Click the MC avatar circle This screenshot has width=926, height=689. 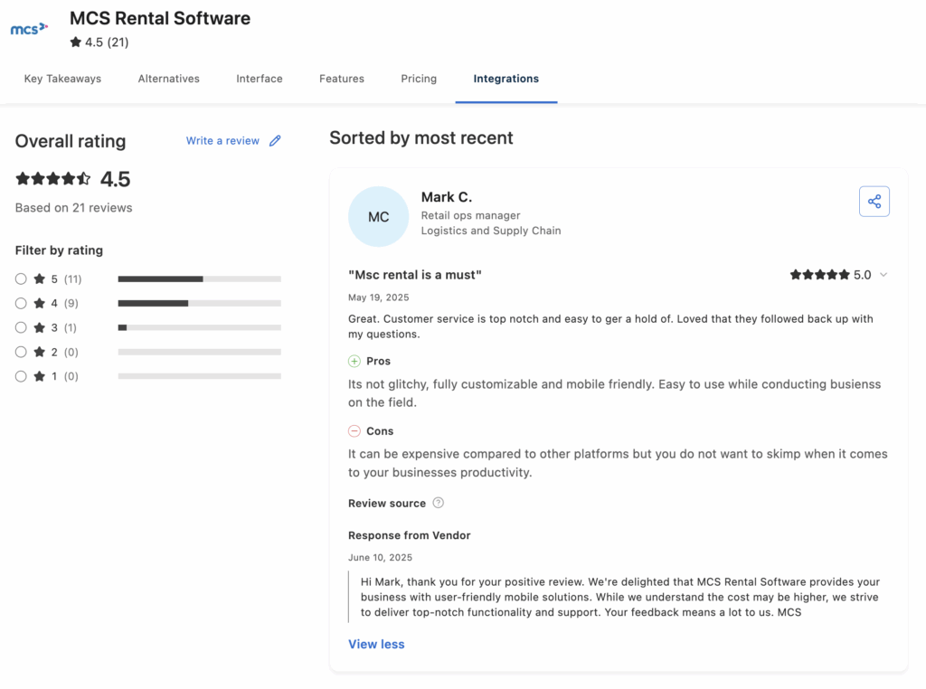click(x=379, y=217)
